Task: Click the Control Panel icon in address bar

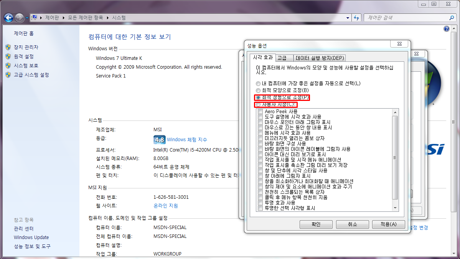Action: tap(34, 18)
